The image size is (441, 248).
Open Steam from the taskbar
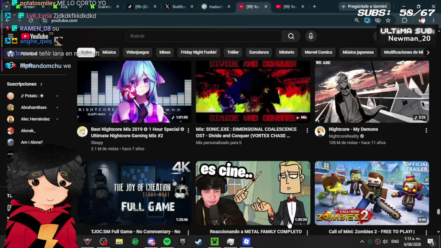198,242
